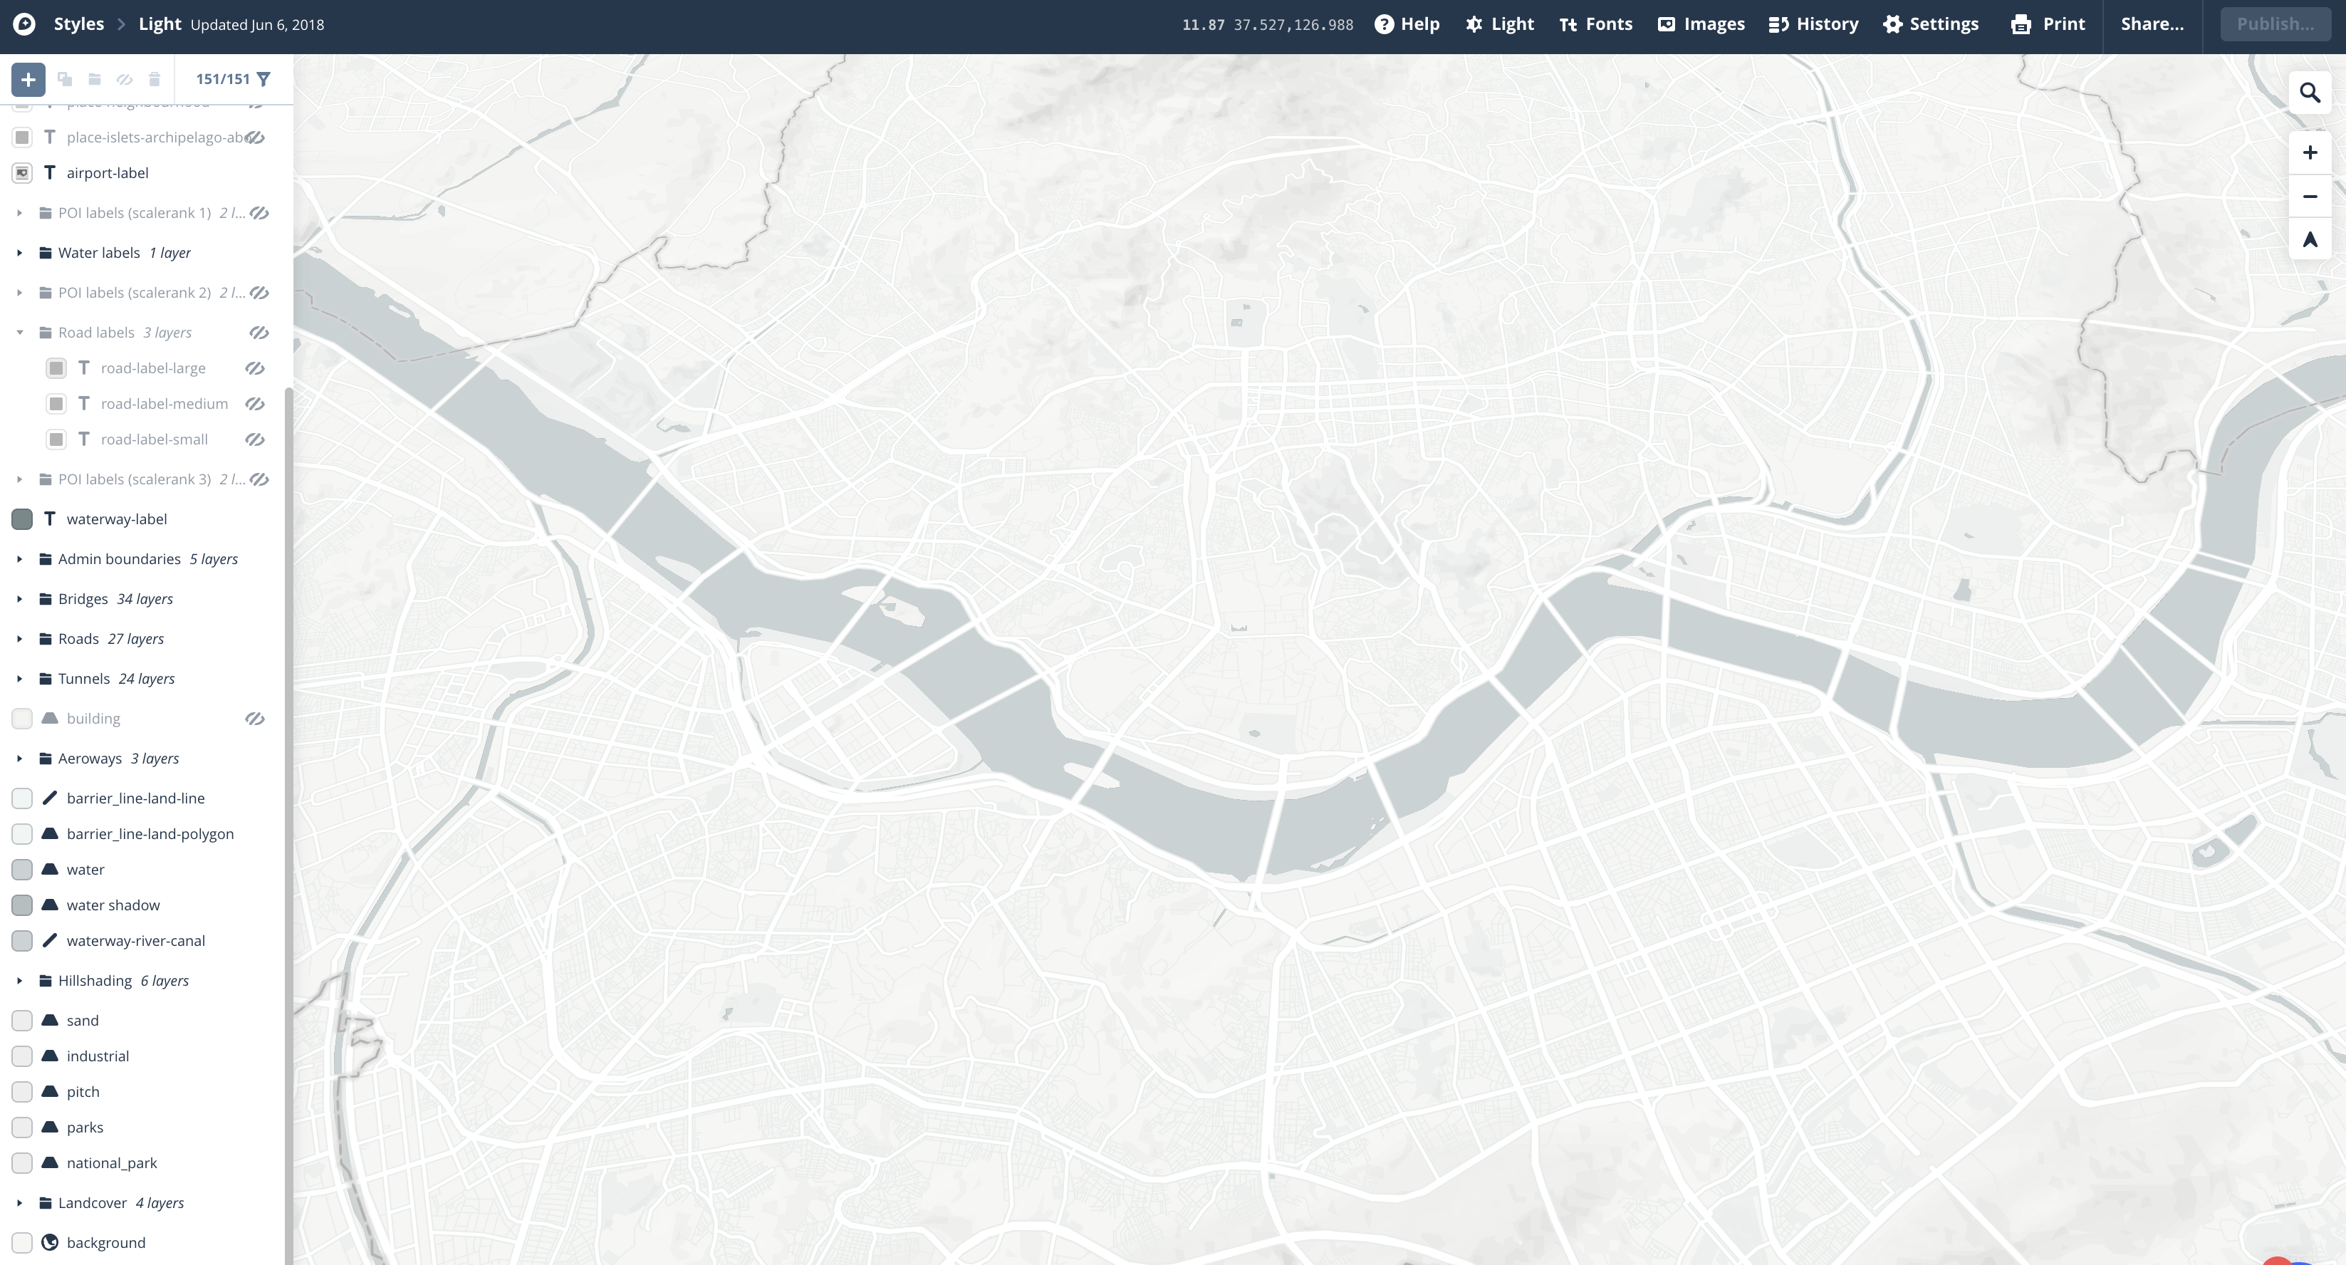Toggle visibility of road-label-large layer

click(255, 369)
